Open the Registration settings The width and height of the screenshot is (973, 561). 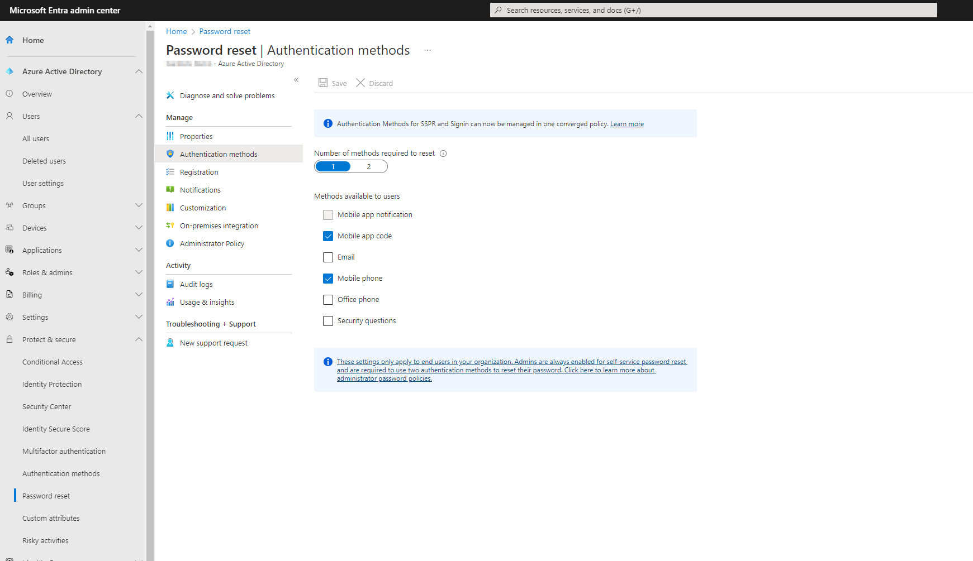199,171
